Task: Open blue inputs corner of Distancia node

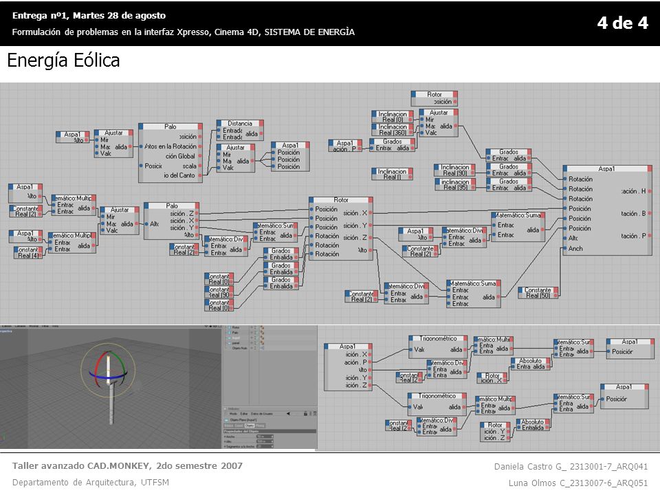Action: (x=219, y=123)
